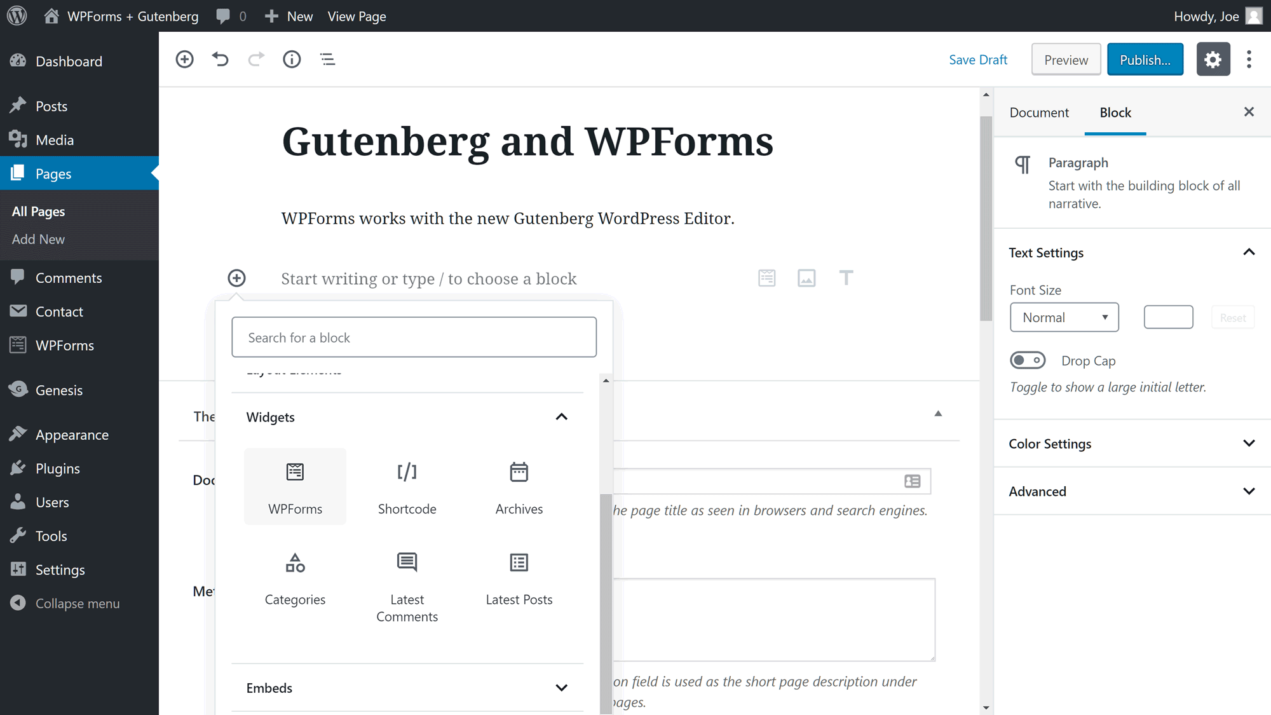Click the Shortcode widget icon

point(407,472)
